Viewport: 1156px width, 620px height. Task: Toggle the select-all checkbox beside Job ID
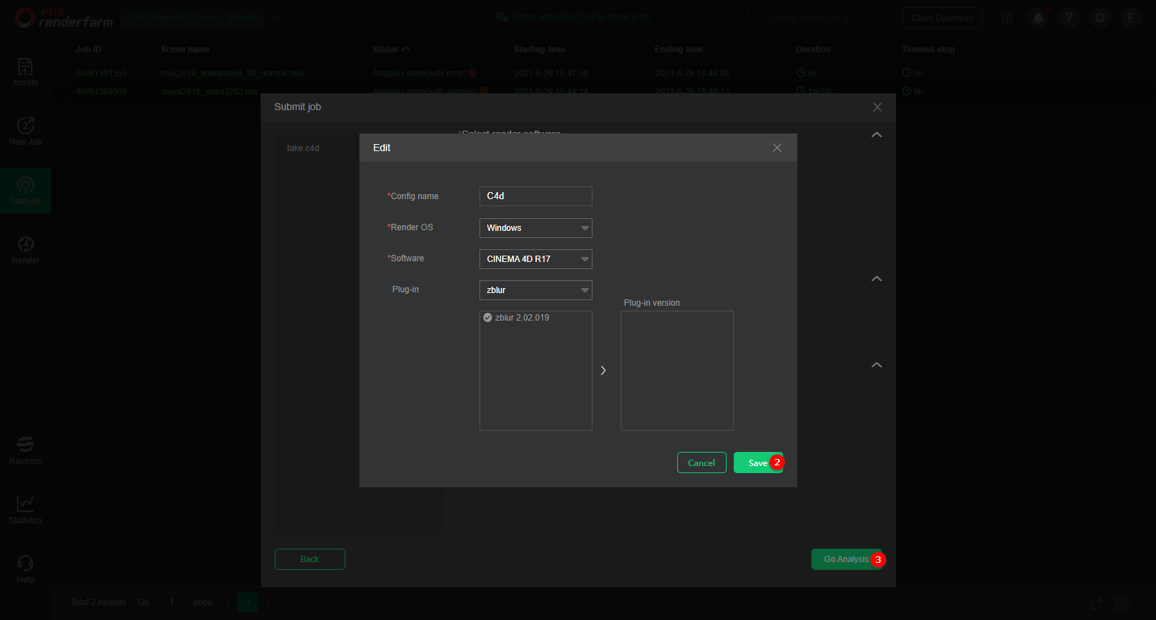coord(65,49)
